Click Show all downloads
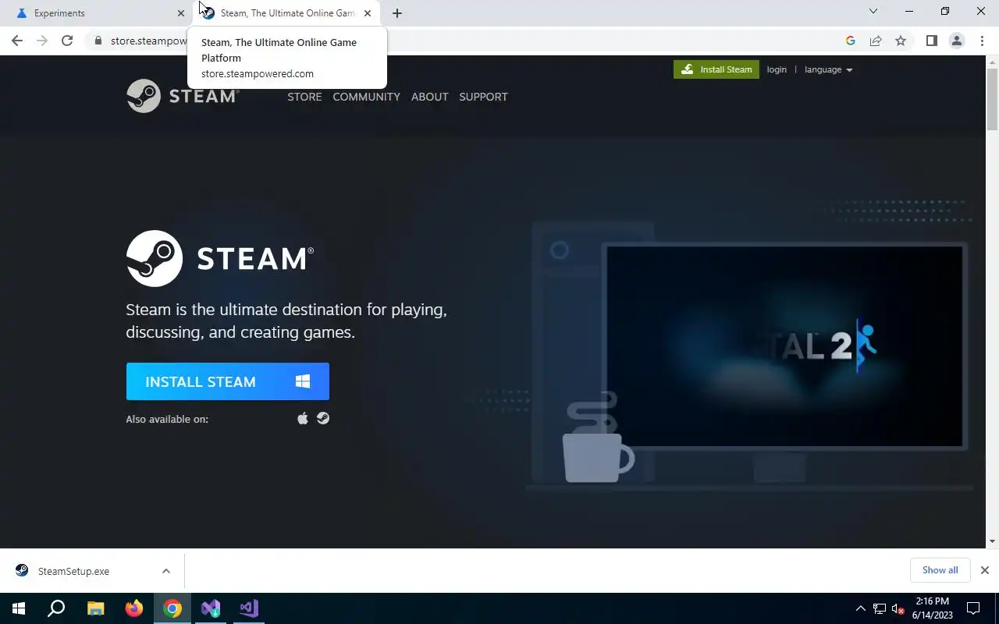999x624 pixels. [x=940, y=570]
